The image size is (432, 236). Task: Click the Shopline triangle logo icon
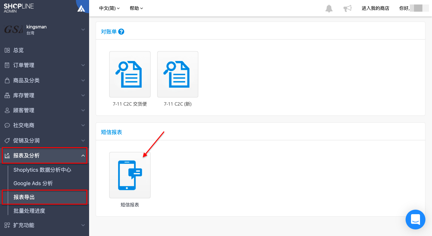coord(81,8)
